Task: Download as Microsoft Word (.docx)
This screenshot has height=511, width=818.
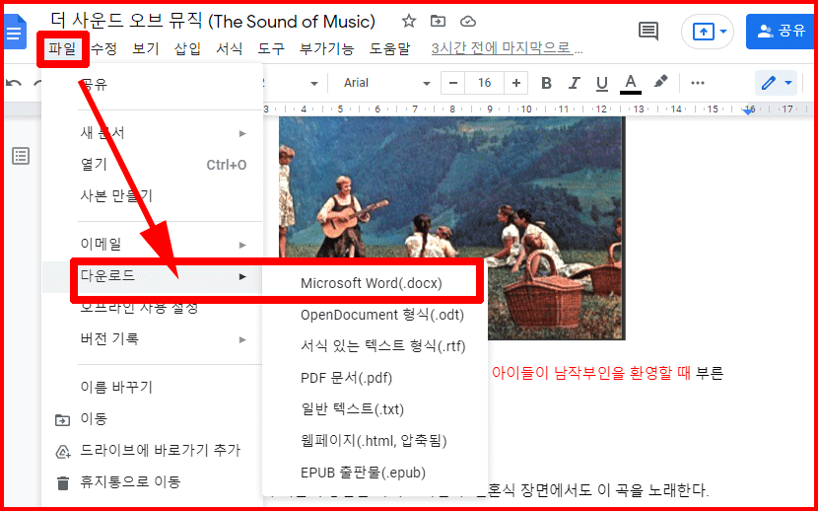Action: 375,283
